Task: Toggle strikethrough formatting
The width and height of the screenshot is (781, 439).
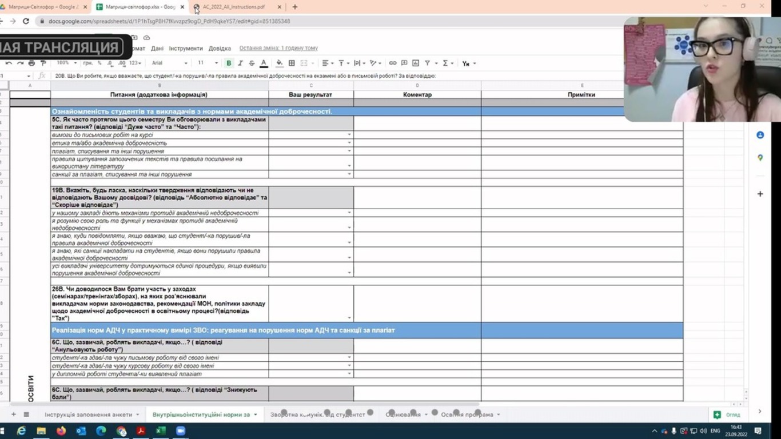Action: [x=252, y=63]
